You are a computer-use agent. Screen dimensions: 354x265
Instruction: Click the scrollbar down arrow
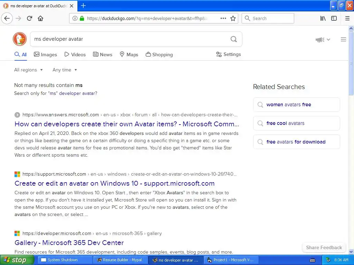[x=351, y=252]
